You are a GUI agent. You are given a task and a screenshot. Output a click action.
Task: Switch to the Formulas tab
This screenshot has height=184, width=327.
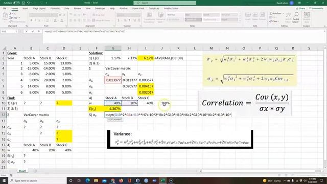(55, 9)
